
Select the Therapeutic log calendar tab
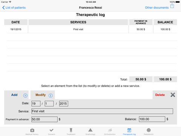click(129, 131)
